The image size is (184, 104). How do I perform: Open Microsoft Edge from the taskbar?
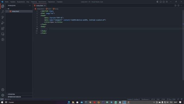(69, 102)
